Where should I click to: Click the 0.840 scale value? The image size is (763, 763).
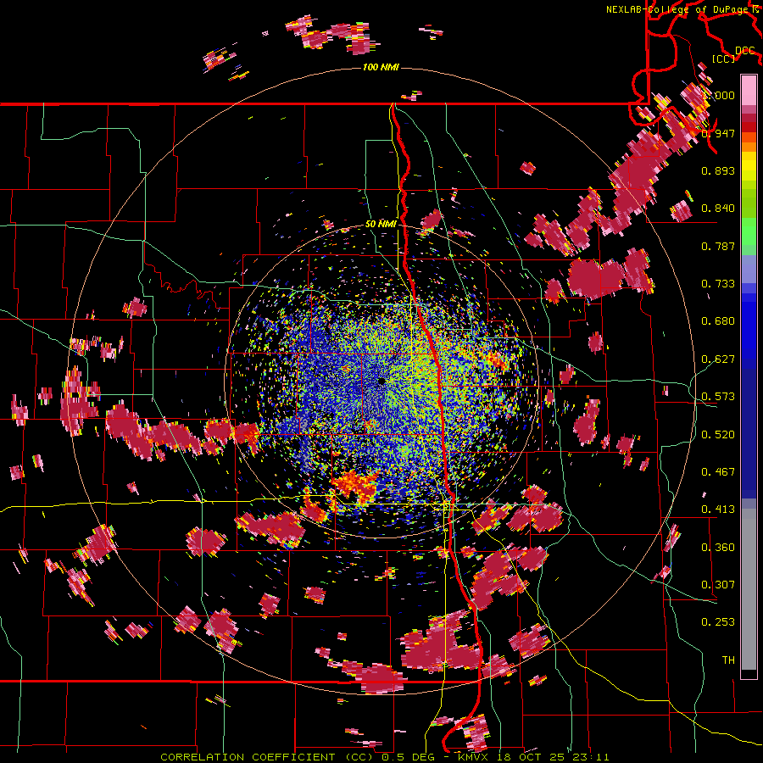click(718, 209)
